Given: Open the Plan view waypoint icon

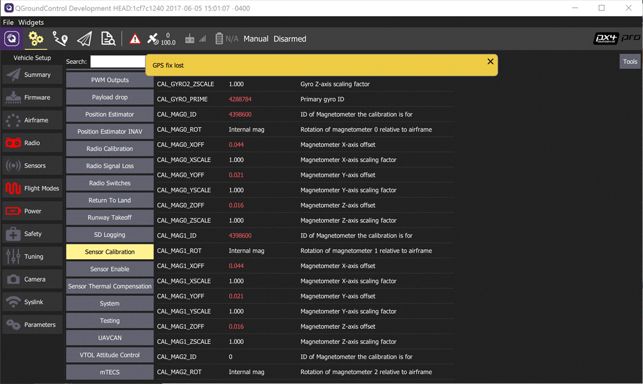Looking at the screenshot, I should pos(60,39).
